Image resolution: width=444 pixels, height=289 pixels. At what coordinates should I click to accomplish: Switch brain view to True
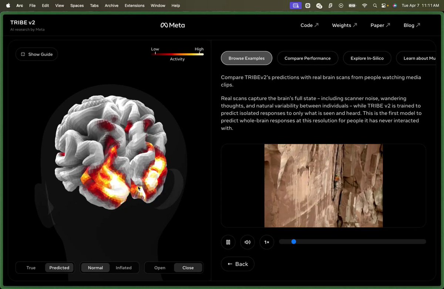[x=31, y=268]
